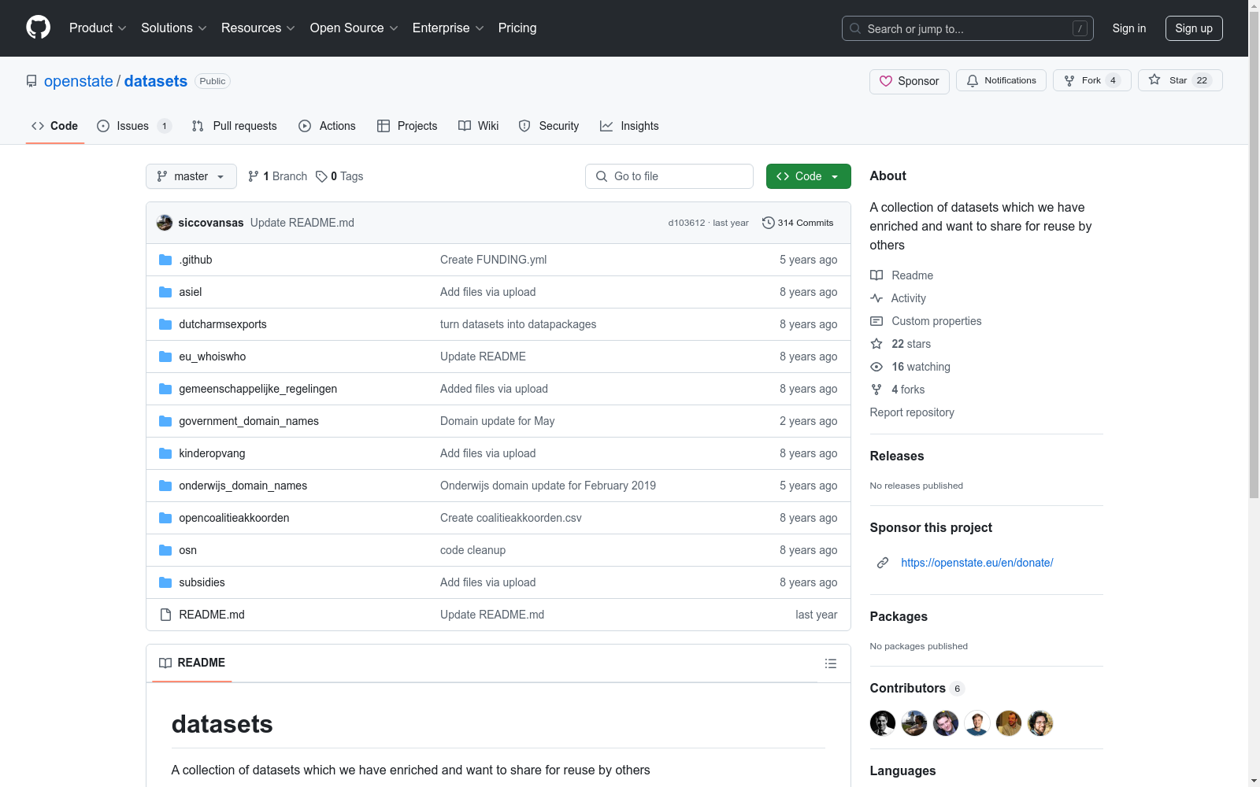This screenshot has height=787, width=1260.
Task: Open the gemeenschappelijke_regelingen folder
Action: click(258, 389)
